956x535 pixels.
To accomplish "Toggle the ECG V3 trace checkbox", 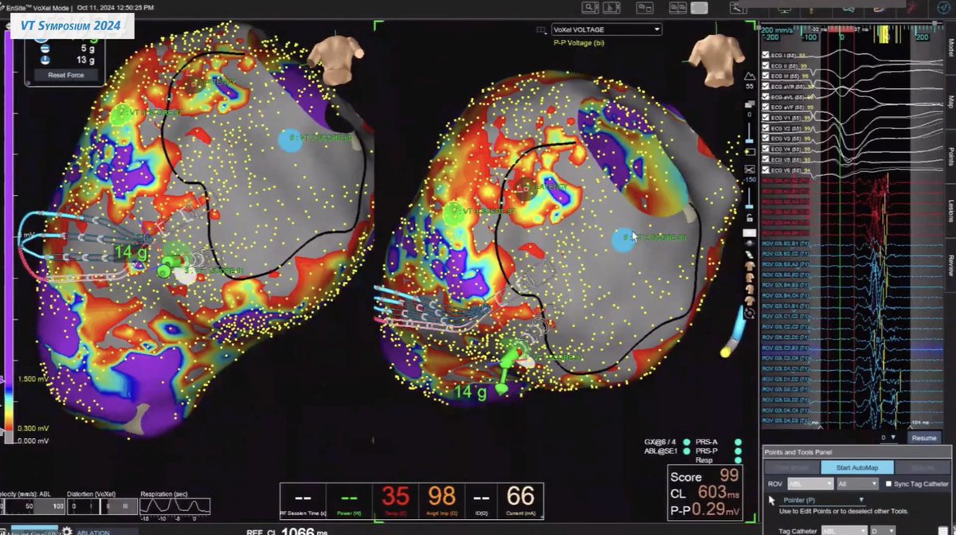I will click(x=766, y=139).
